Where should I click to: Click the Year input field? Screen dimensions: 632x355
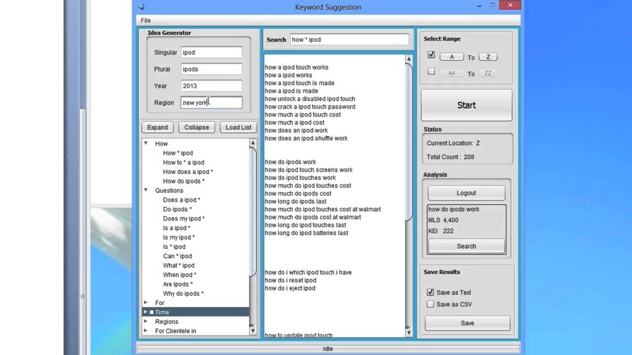click(x=211, y=86)
